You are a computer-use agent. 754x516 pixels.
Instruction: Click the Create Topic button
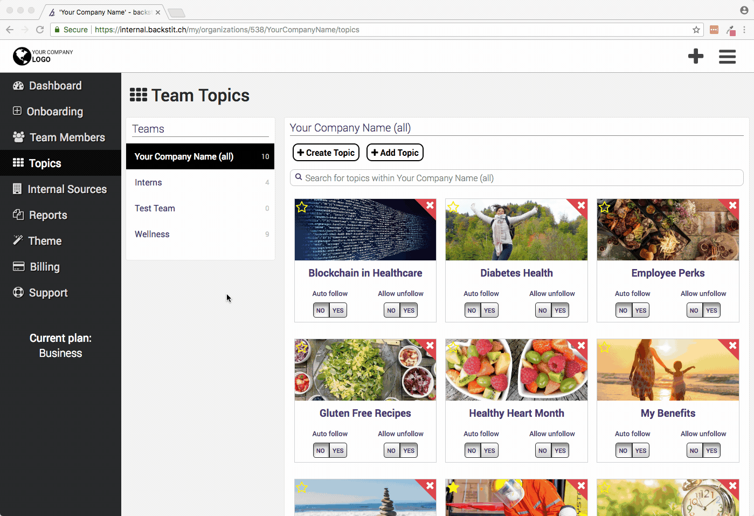[x=326, y=153]
